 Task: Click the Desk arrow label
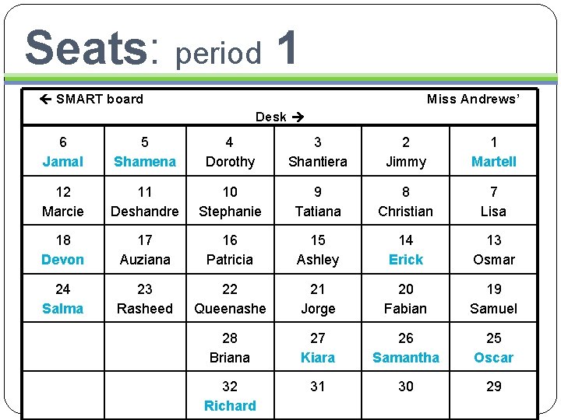pyautogui.click(x=279, y=117)
